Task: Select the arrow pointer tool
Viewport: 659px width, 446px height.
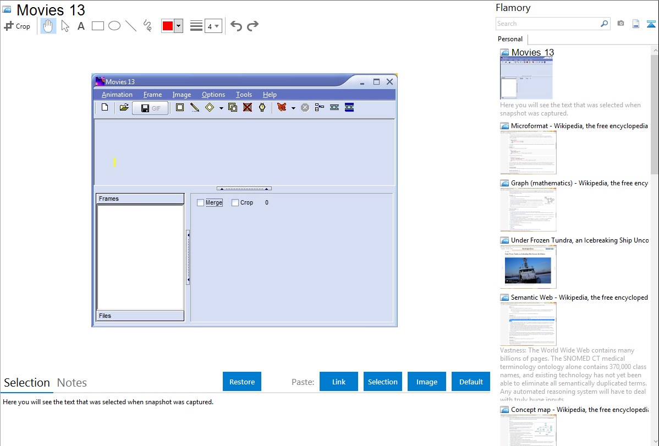Action: [65, 26]
